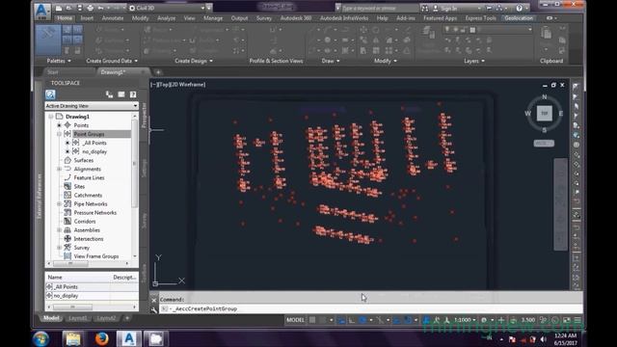Toggle 2D Object Snap in status bar

pyautogui.click(x=408, y=320)
